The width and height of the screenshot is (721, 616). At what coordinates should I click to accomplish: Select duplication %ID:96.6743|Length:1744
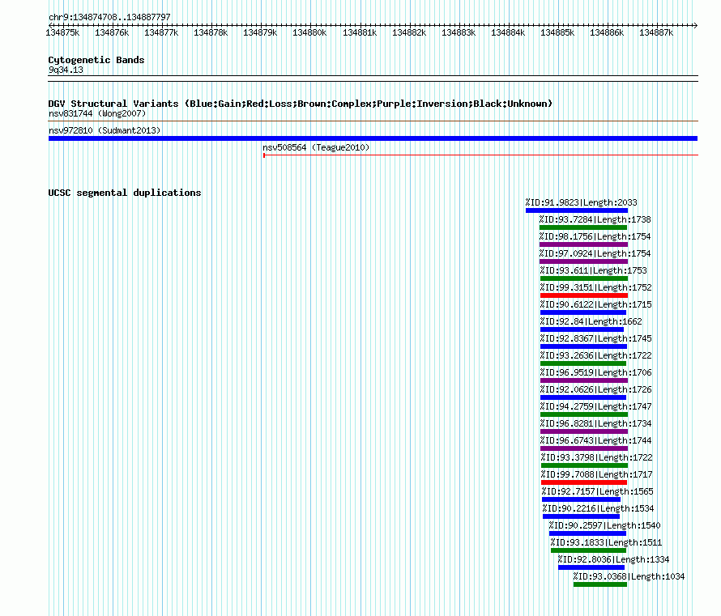[x=596, y=440]
